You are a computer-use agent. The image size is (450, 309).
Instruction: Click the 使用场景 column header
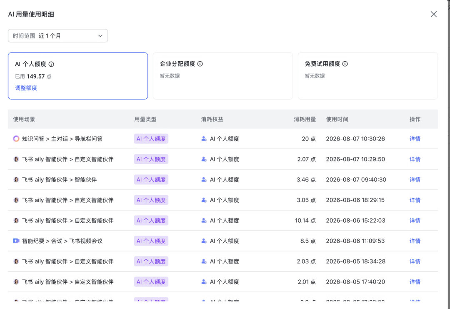coord(24,119)
